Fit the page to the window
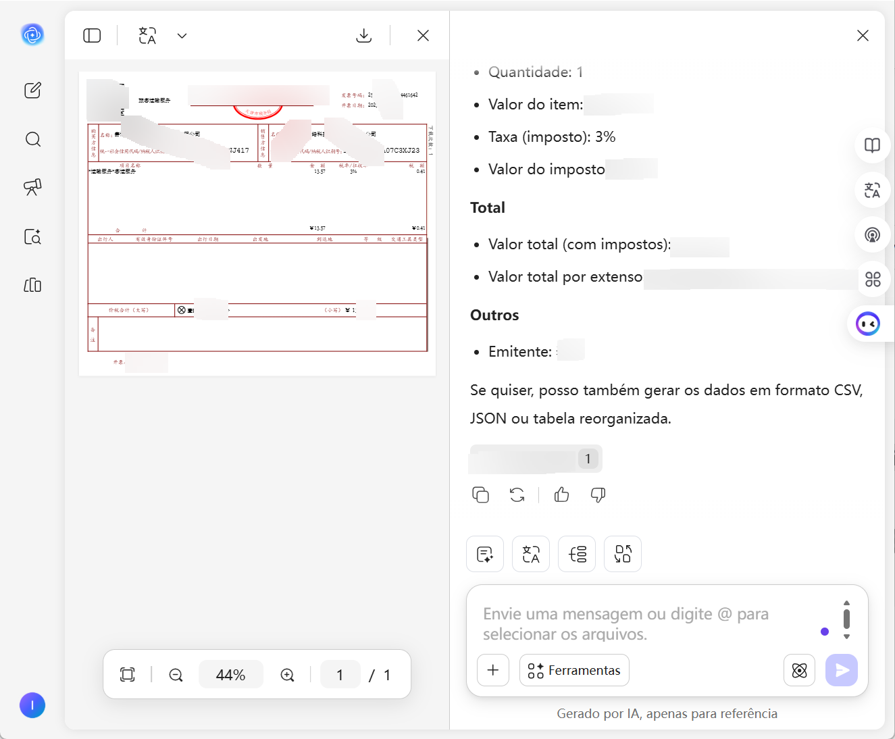 click(x=127, y=675)
